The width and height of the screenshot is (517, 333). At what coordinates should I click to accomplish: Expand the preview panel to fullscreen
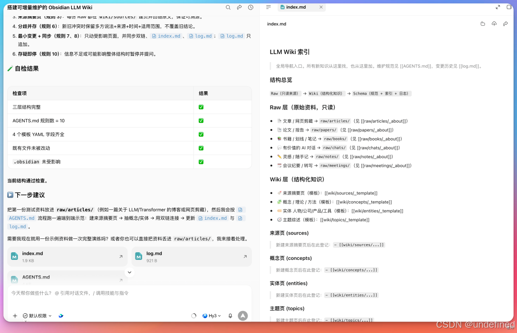(x=498, y=7)
